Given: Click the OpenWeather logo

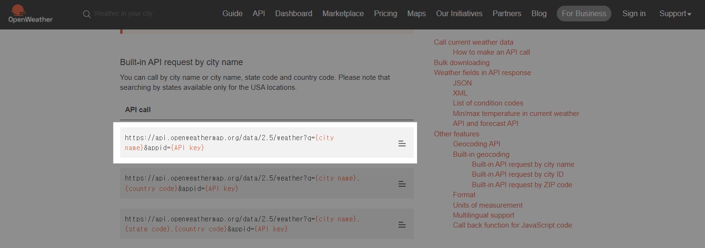Looking at the screenshot, I should [30, 14].
